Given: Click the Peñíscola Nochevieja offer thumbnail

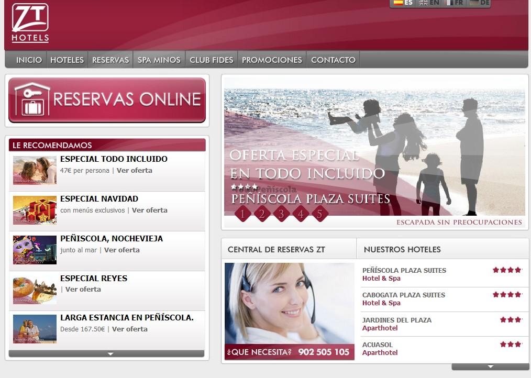Looking at the screenshot, I should (x=35, y=249).
